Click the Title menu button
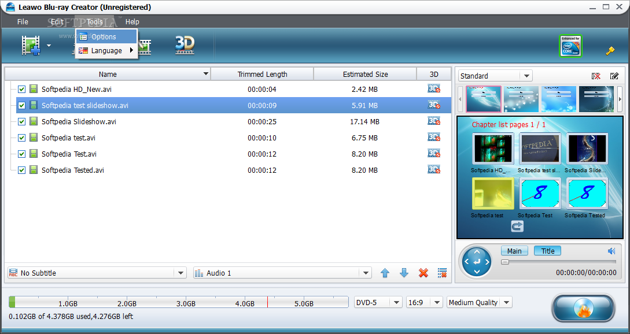Viewport: 630px width, 334px height. pyautogui.click(x=547, y=251)
